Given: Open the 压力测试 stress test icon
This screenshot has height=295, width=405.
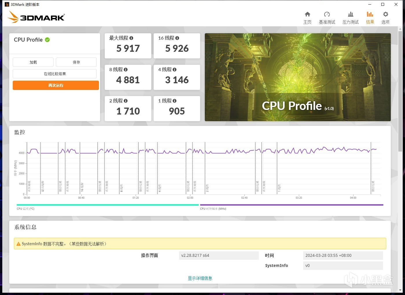Looking at the screenshot, I should point(351,14).
